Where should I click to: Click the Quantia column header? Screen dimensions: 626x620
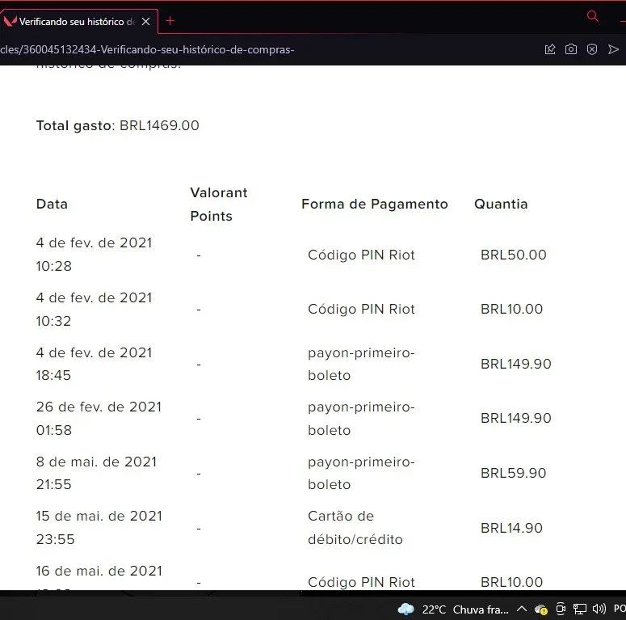coord(501,205)
